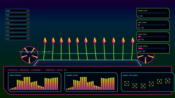Select the ROW readout row
175x98 pixels.
(17, 19)
